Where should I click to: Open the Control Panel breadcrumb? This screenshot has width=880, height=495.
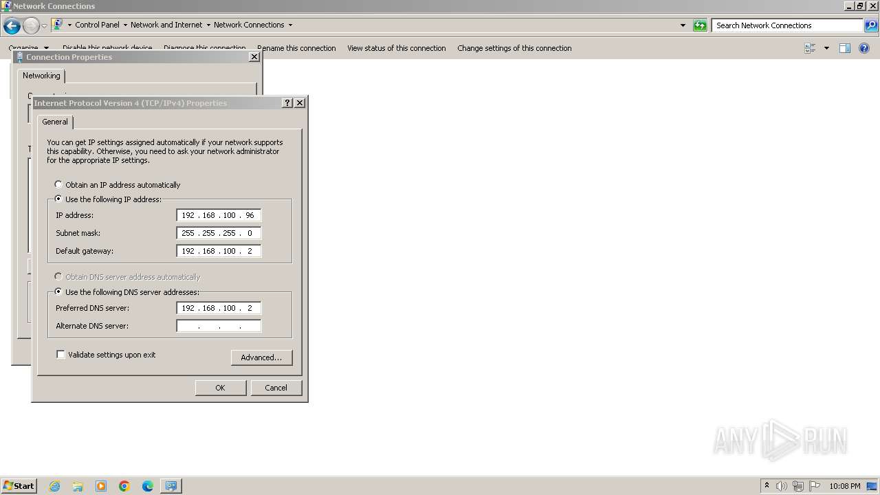coord(97,25)
